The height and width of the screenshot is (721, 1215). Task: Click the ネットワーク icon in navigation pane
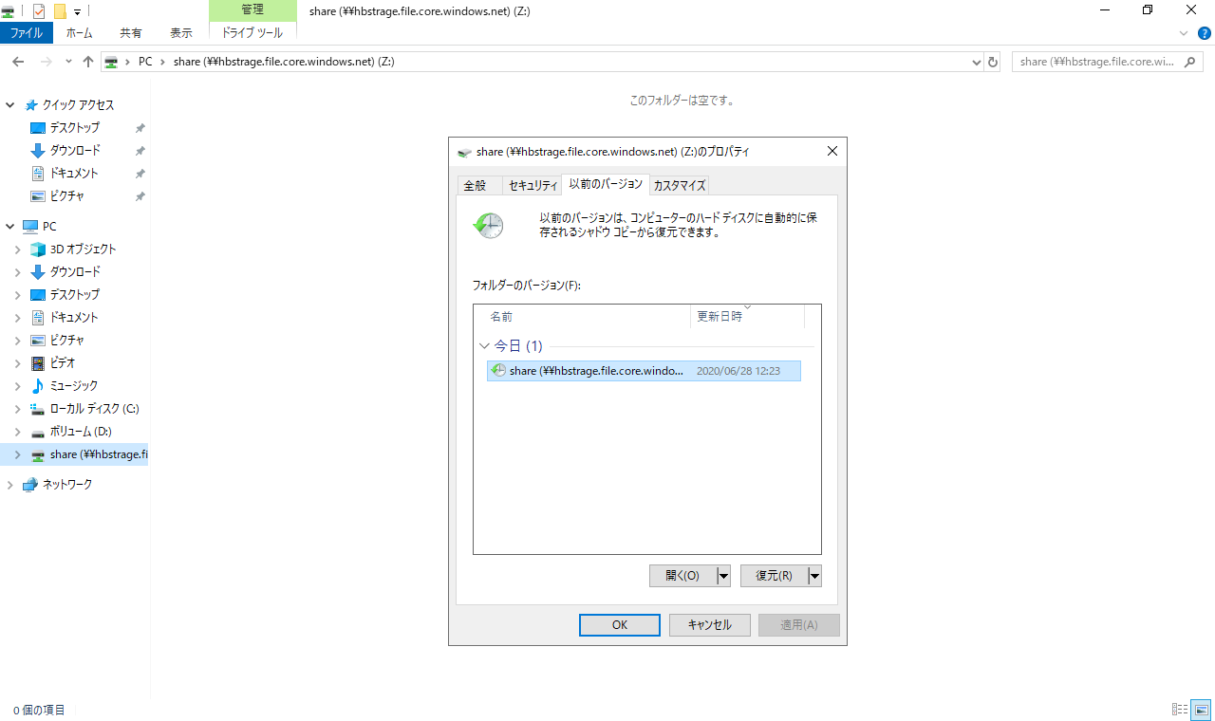[30, 485]
